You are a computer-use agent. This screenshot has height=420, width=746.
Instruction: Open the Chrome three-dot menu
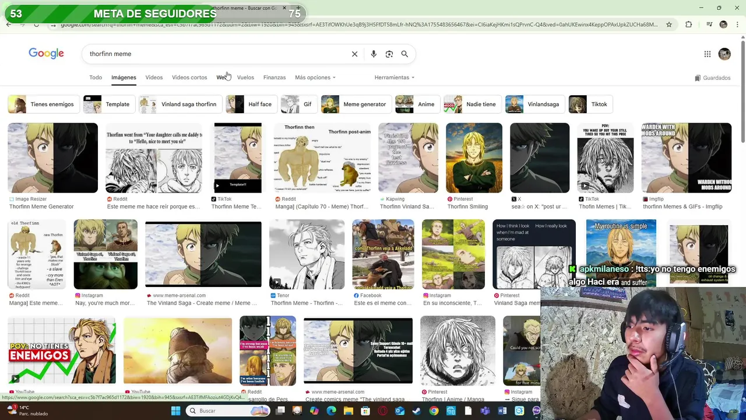coord(737,24)
